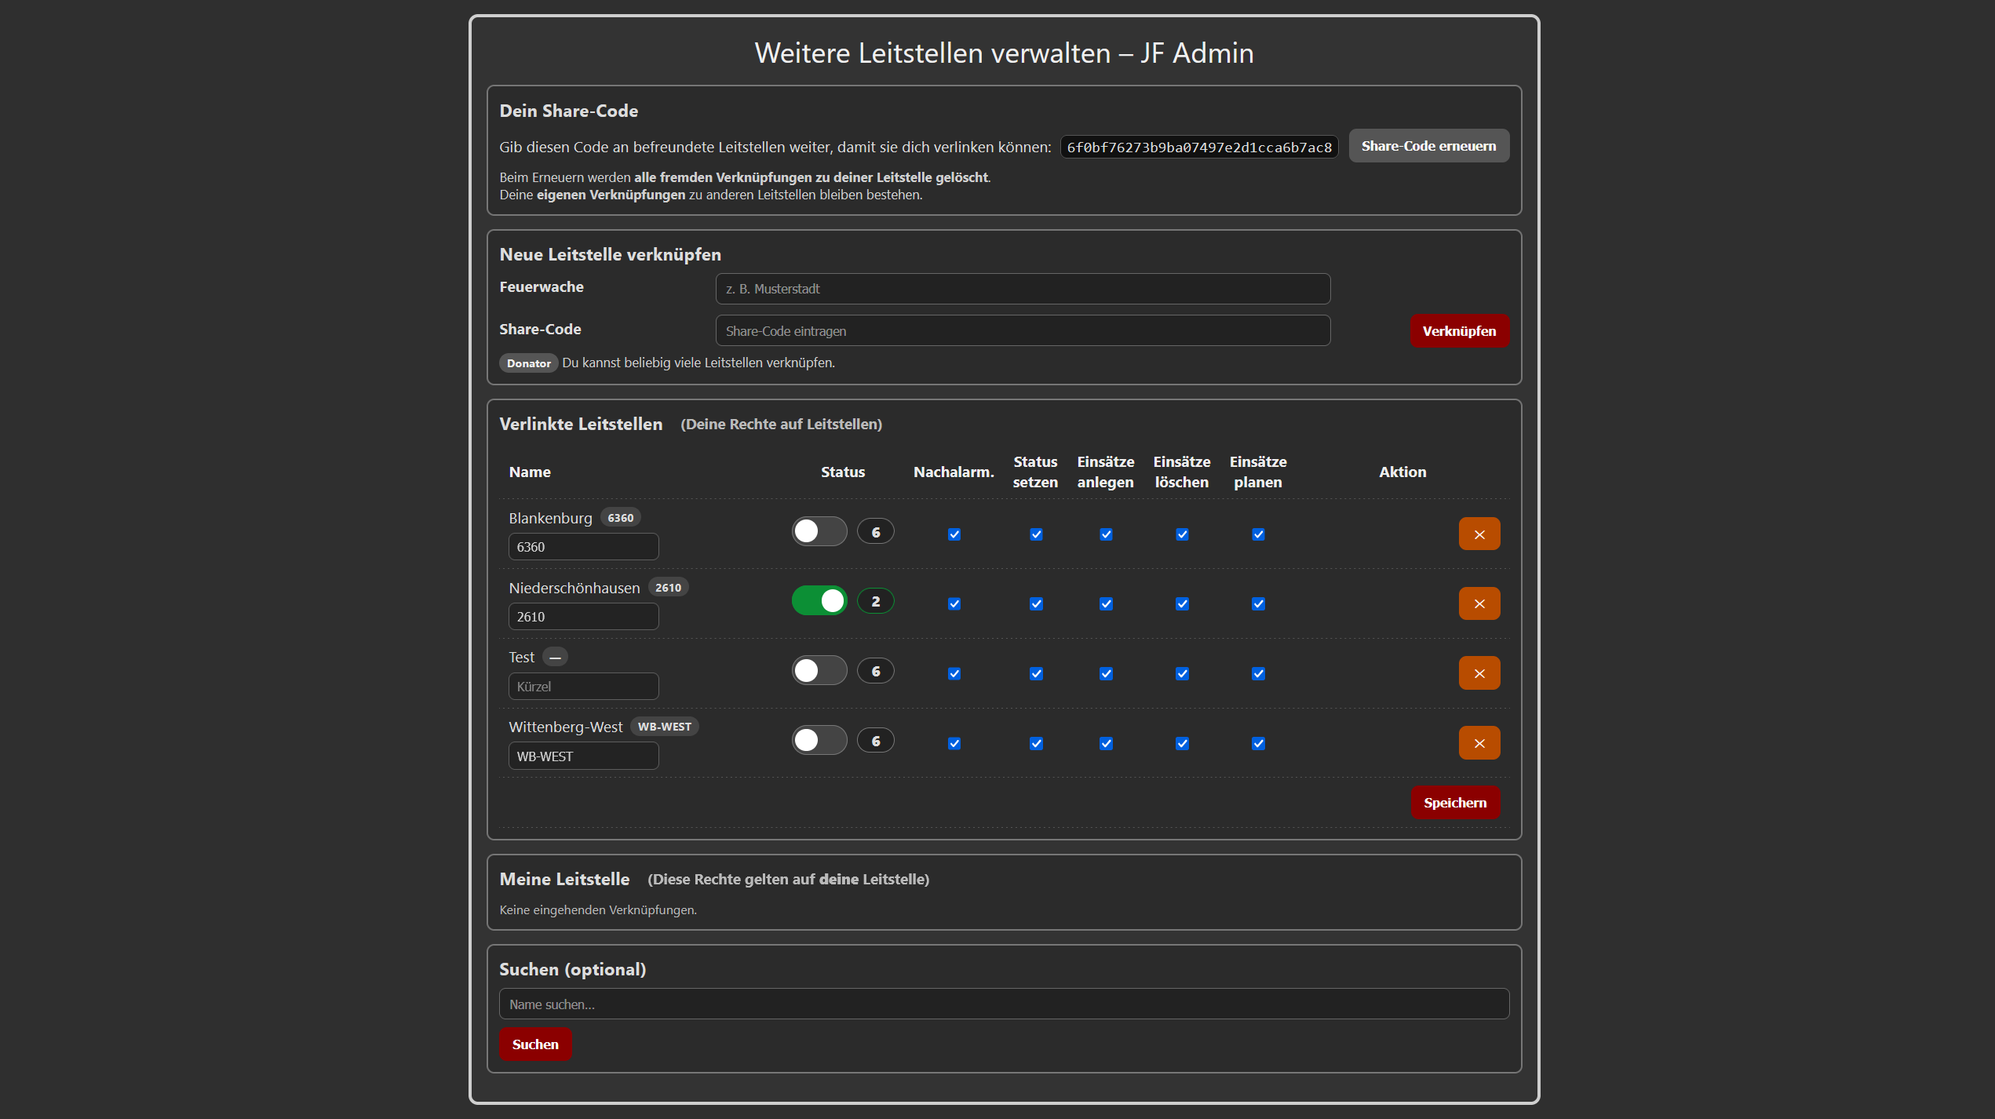Uncheck Status setzen for Wittenberg-West
The height and width of the screenshot is (1119, 1995).
(1035, 743)
